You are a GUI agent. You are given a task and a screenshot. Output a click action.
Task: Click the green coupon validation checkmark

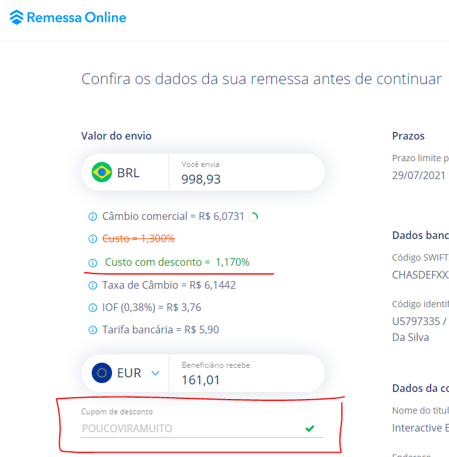(x=310, y=428)
